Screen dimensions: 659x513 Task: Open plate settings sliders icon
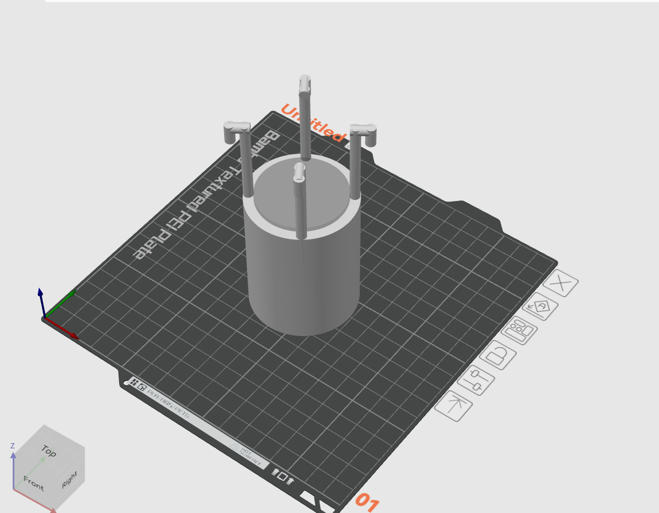pos(476,380)
